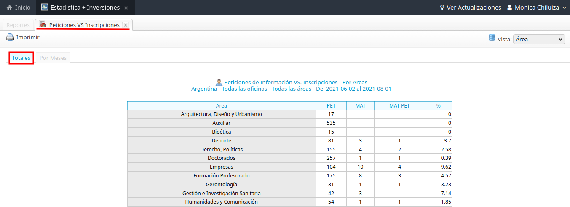Click the Estadística + Inversiones tab icon
Screen dimensions: 570x207
44,8
